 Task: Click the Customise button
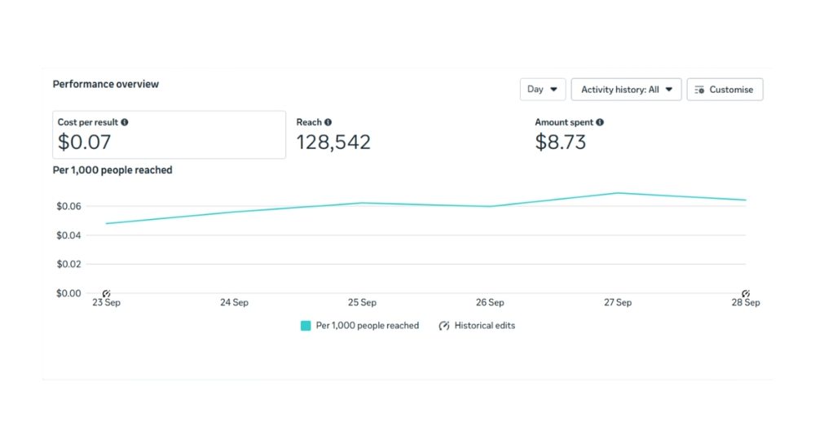coord(725,90)
